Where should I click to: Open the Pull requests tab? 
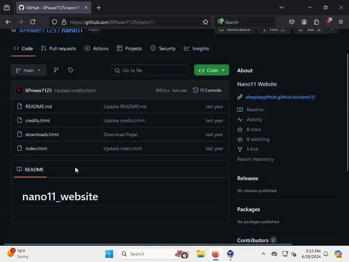[x=59, y=48]
